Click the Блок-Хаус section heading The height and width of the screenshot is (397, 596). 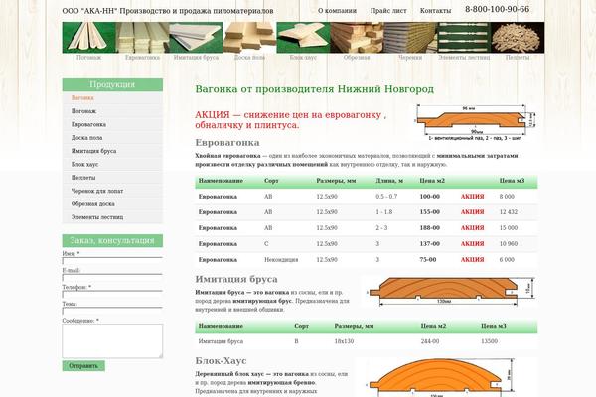(221, 361)
